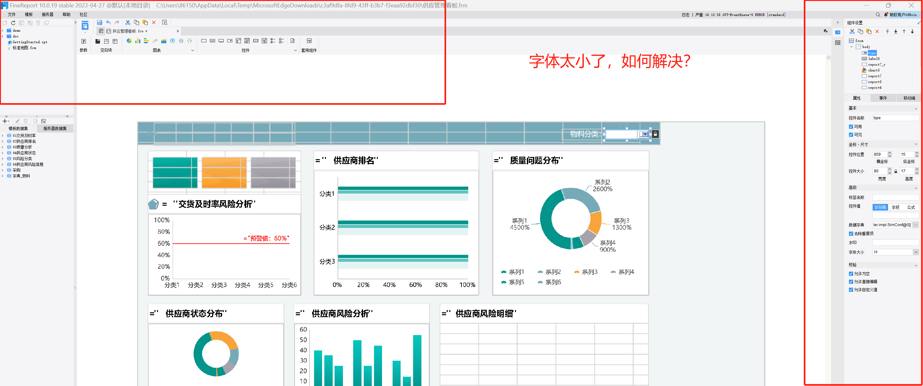Switch to the 事件 tab

click(883, 98)
